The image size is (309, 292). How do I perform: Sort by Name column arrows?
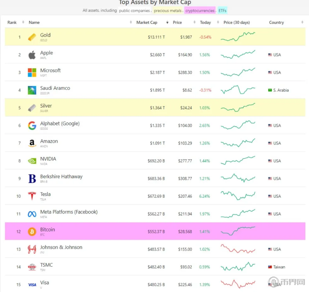(x=131, y=22)
